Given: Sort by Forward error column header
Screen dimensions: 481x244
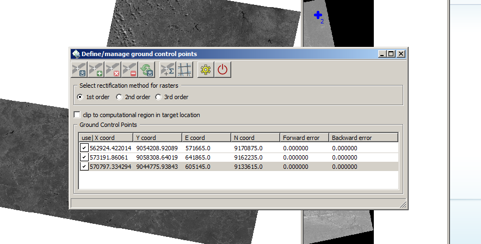Looking at the screenshot, I should pyautogui.click(x=304, y=138).
